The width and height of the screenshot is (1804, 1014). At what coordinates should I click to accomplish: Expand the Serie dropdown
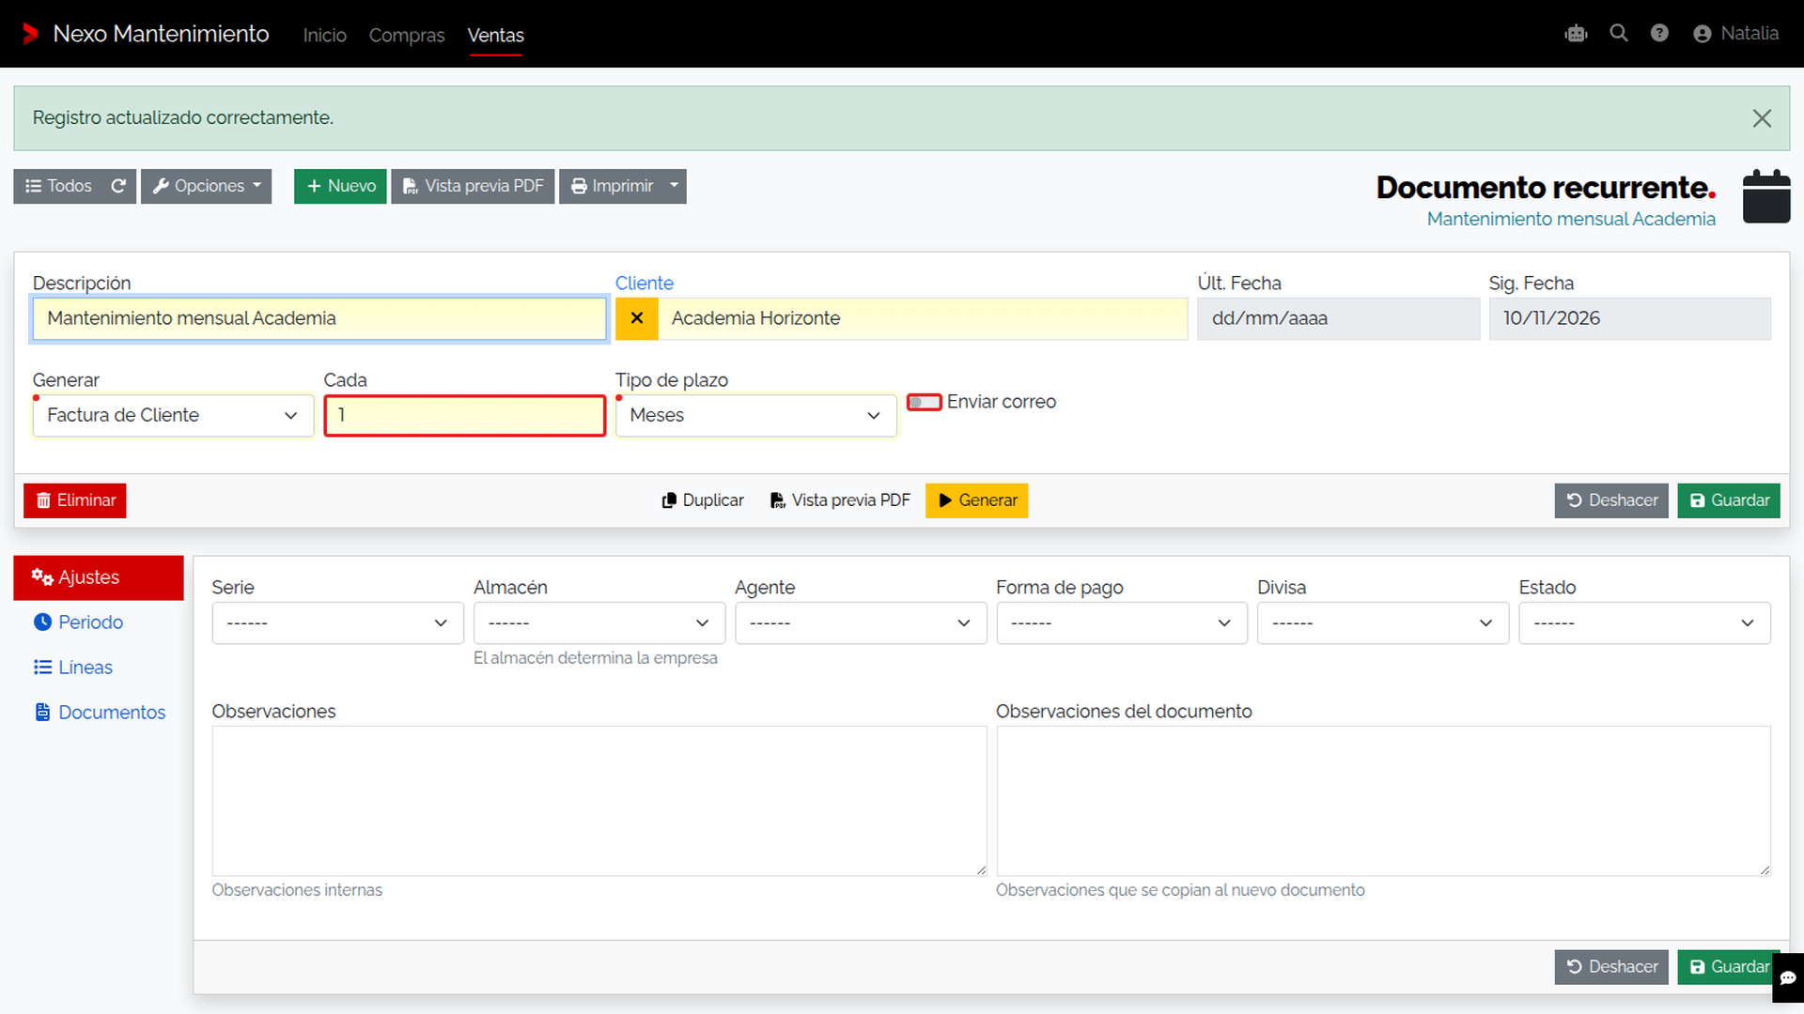tap(337, 623)
